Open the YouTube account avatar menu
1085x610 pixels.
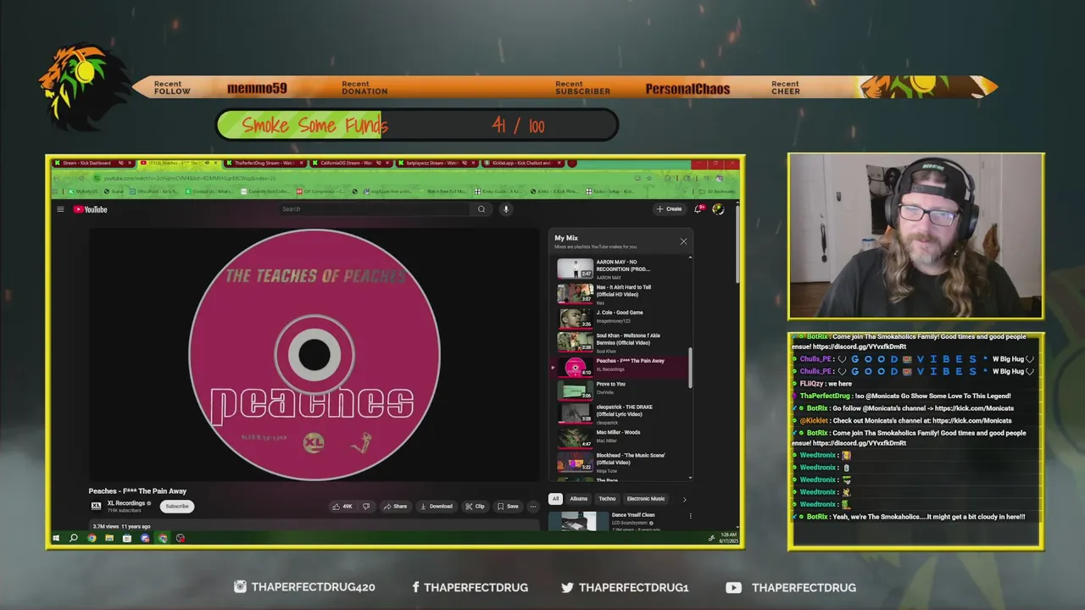click(718, 208)
